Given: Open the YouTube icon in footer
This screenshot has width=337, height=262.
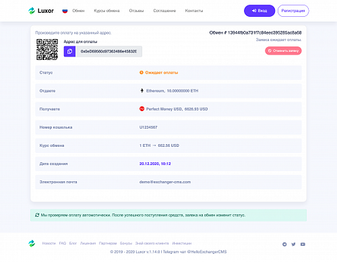Looking at the screenshot, I should 303,244.
